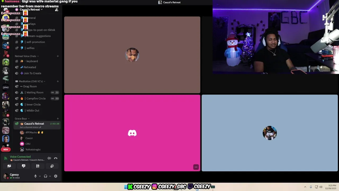The image size is (339, 191).
Task: Create channel in Meditation (Chill VC's) category
Action: coord(58,81)
